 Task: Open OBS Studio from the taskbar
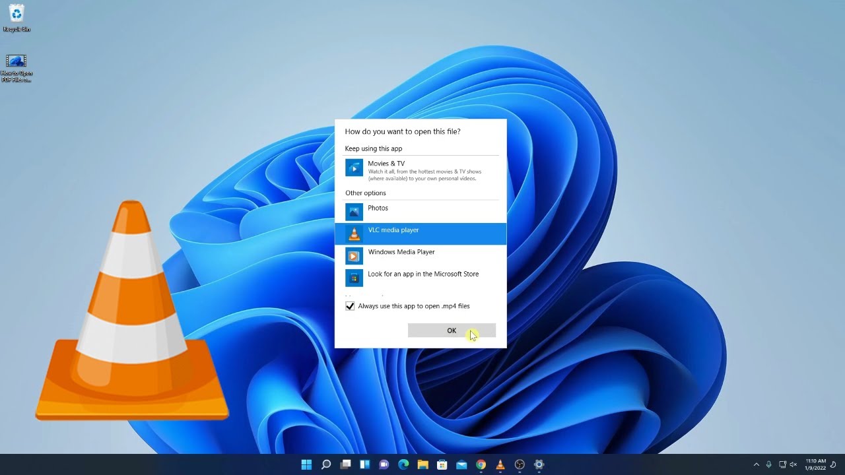click(520, 464)
